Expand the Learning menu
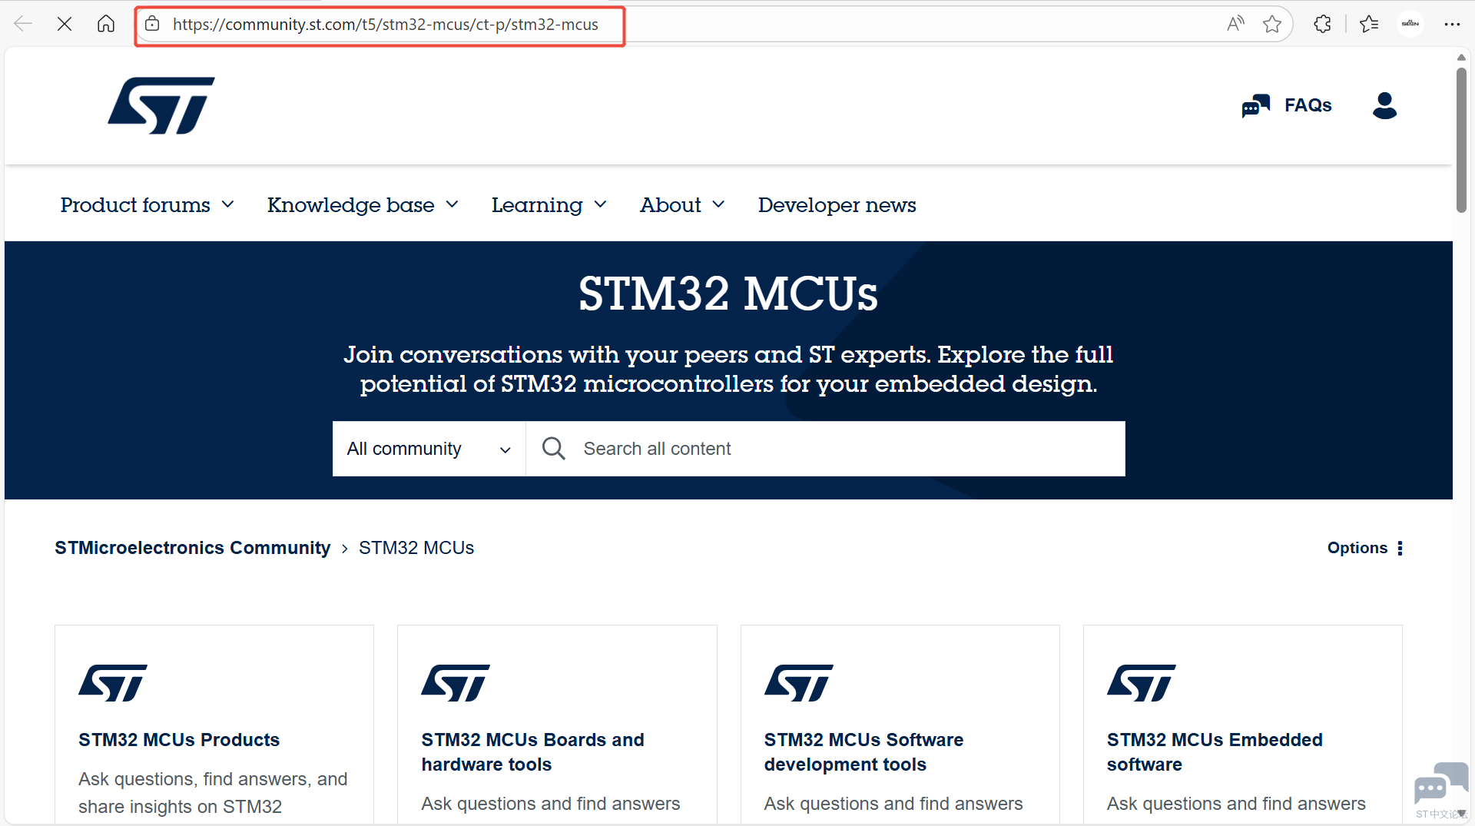 pos(549,205)
